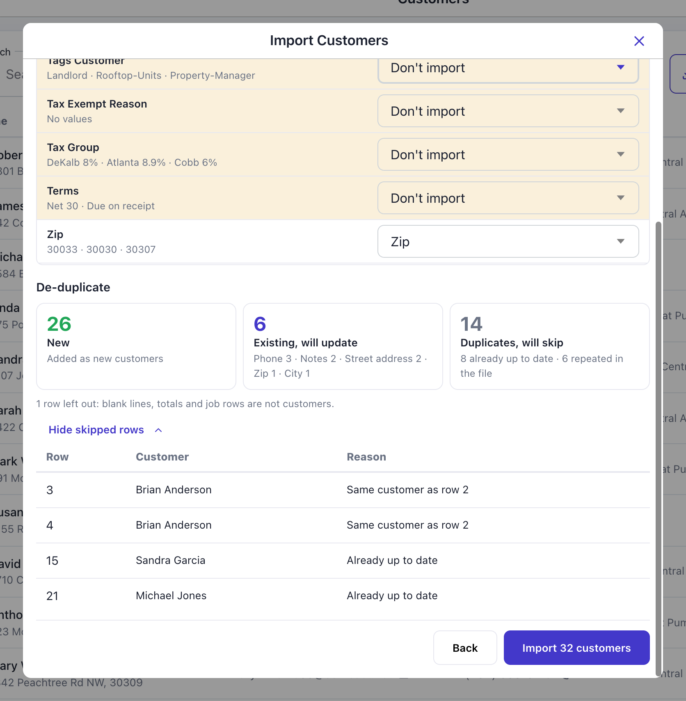686x701 pixels.
Task: Select the 14 Duplicates, will skip card
Action: point(550,346)
